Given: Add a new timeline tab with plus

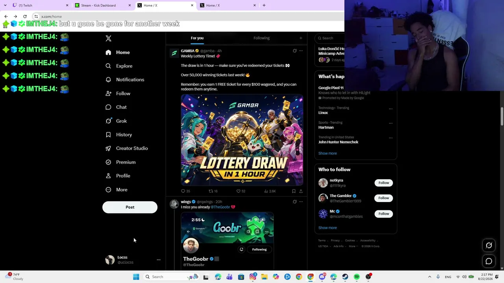Looking at the screenshot, I should (x=301, y=38).
